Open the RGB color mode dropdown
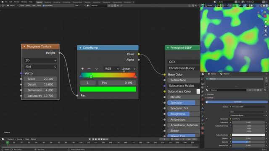This screenshot has width=269, height=151. point(112,69)
